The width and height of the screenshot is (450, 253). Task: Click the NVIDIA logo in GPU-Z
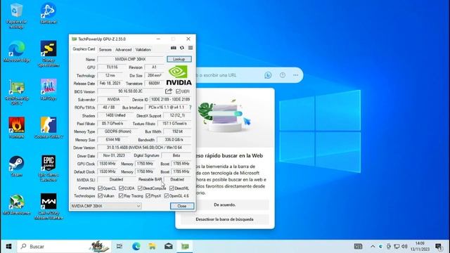(179, 75)
